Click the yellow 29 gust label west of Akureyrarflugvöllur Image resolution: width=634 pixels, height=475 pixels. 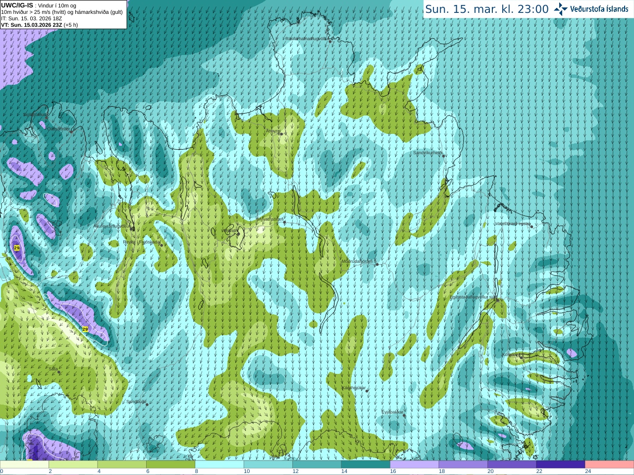[x=17, y=248]
